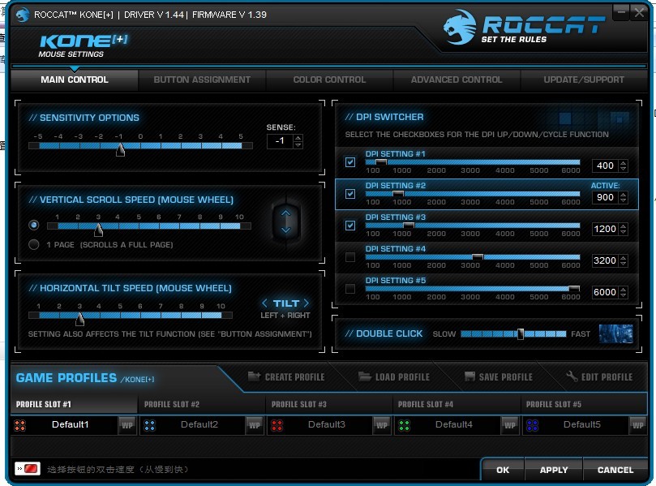Click the WP button for Default3
This screenshot has width=656, height=486.
(x=382, y=425)
